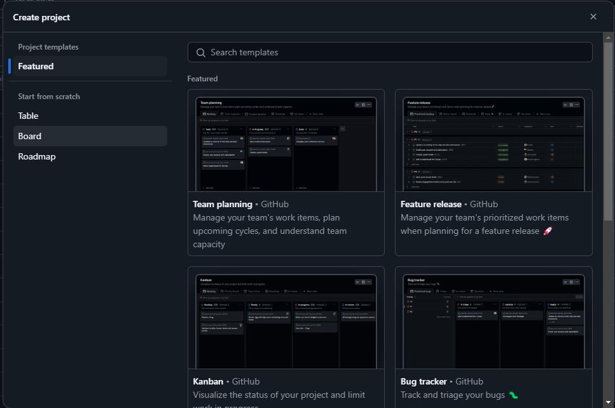Choose Table under Start from scratch

coord(90,116)
